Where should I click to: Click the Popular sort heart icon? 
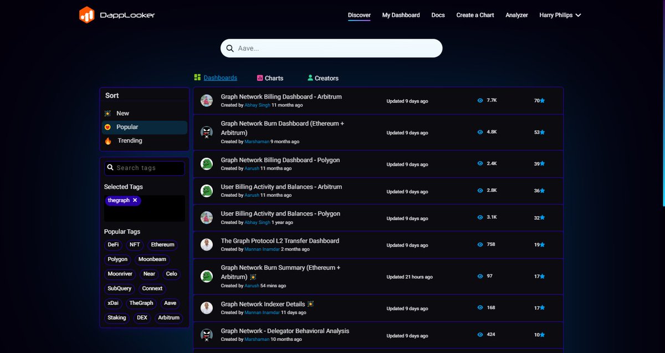[x=108, y=127]
